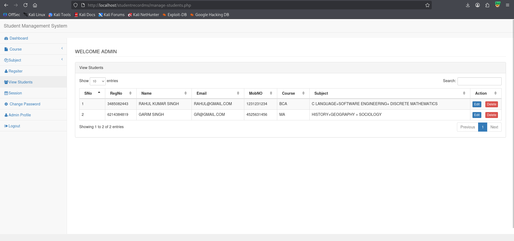The width and height of the screenshot is (514, 241).
Task: Click the Student Management System title link
Action: pos(35,26)
